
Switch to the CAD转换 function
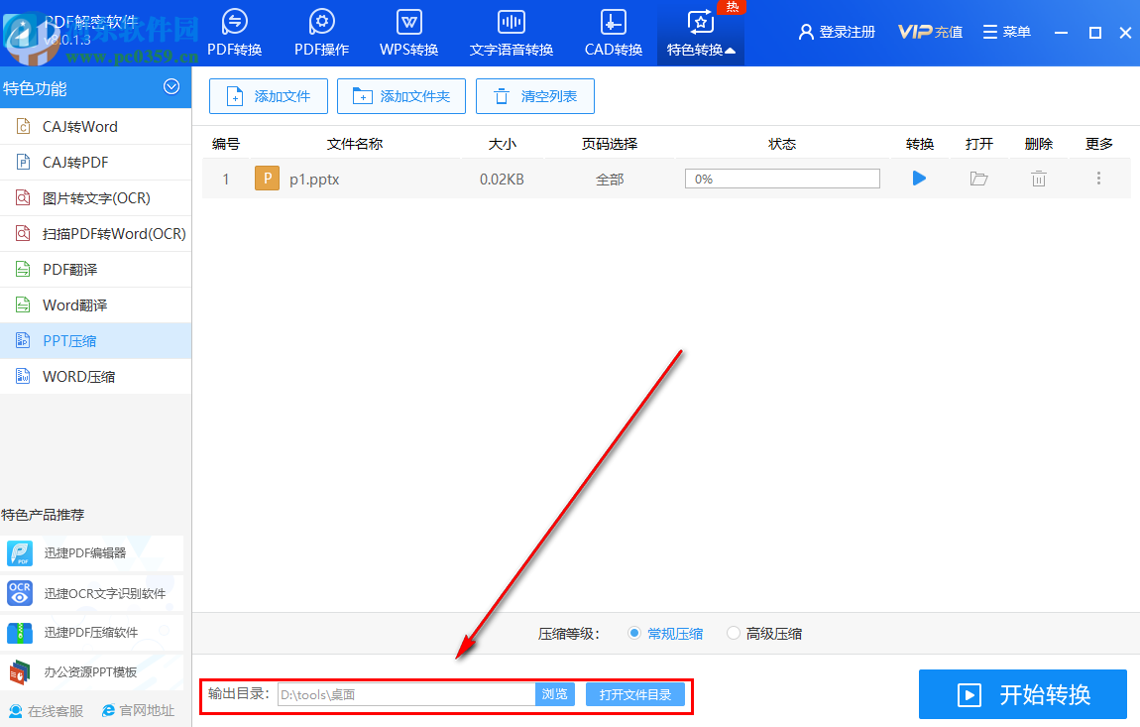[613, 32]
